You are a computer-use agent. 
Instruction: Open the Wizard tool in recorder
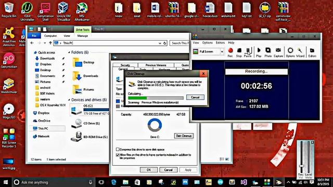300,52
